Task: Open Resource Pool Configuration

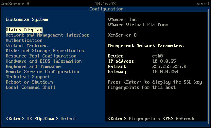Action: [41, 56]
